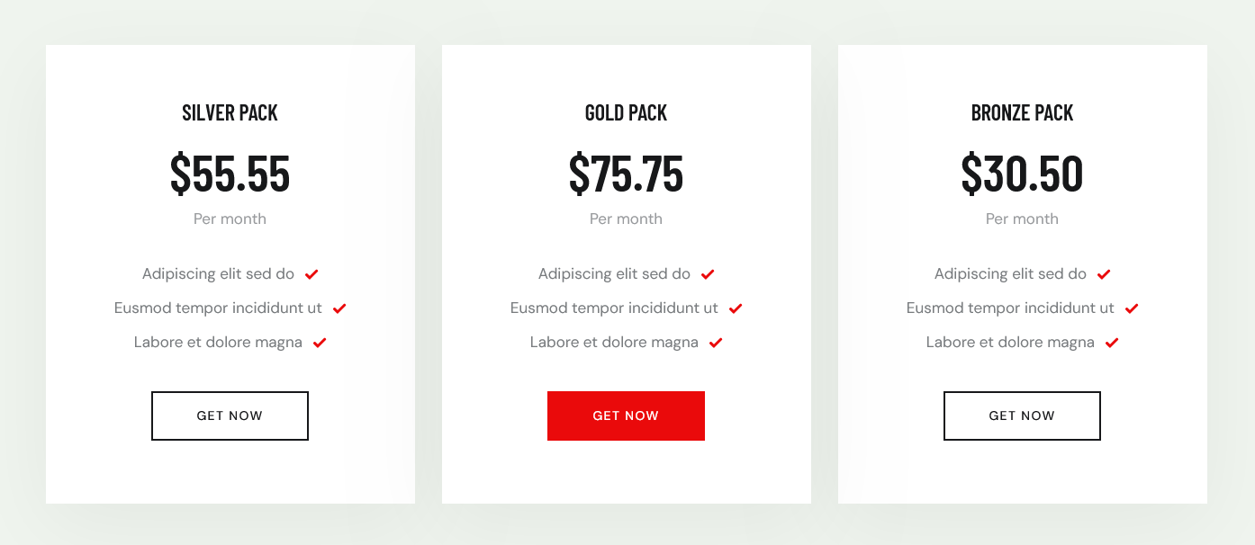The image size is (1255, 545).
Task: Select the Bronze Pack heading
Action: [x=1022, y=113]
